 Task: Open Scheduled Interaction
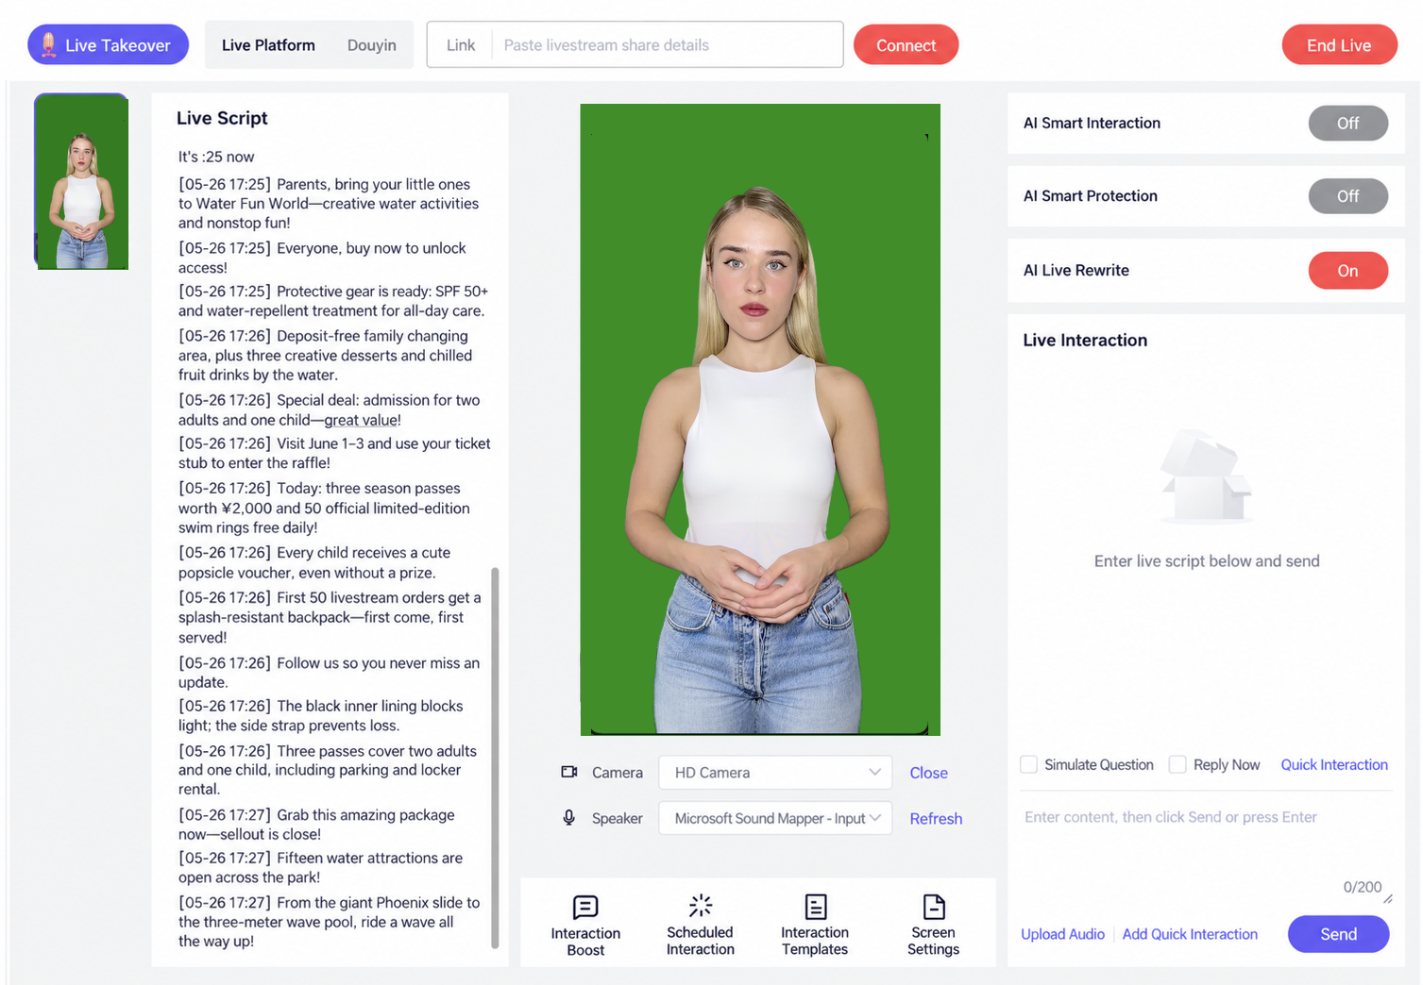[x=700, y=926]
